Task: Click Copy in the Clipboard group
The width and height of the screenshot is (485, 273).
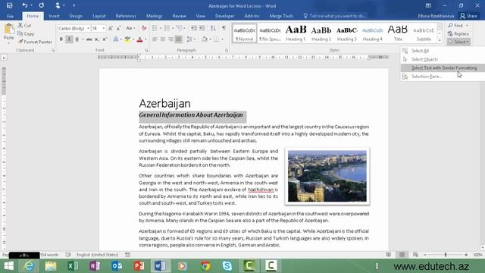Action: click(26, 33)
